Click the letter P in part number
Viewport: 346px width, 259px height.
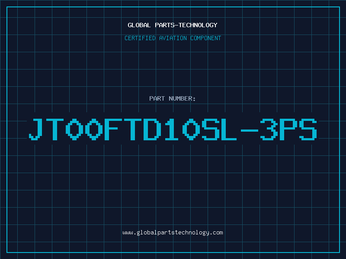tap(288, 129)
